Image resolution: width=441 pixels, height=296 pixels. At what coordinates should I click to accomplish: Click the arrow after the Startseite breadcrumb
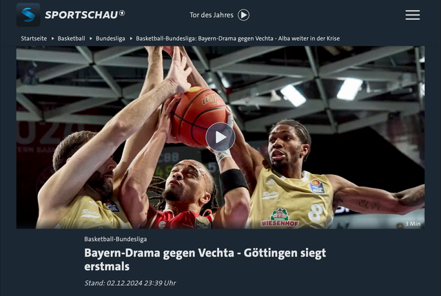[52, 39]
